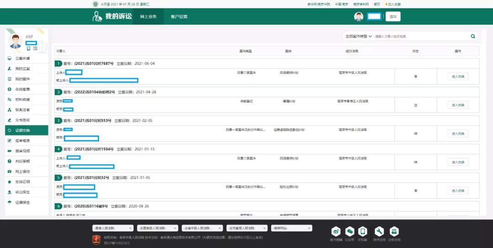493x248 pixels.
Task: Switch to the 网上业务 tab
Action: (148, 16)
